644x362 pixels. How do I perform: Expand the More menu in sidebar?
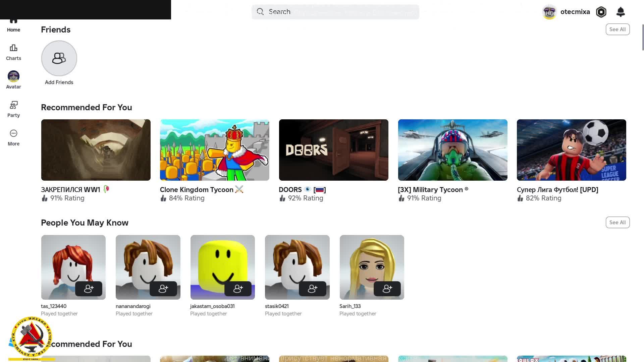pos(13,134)
